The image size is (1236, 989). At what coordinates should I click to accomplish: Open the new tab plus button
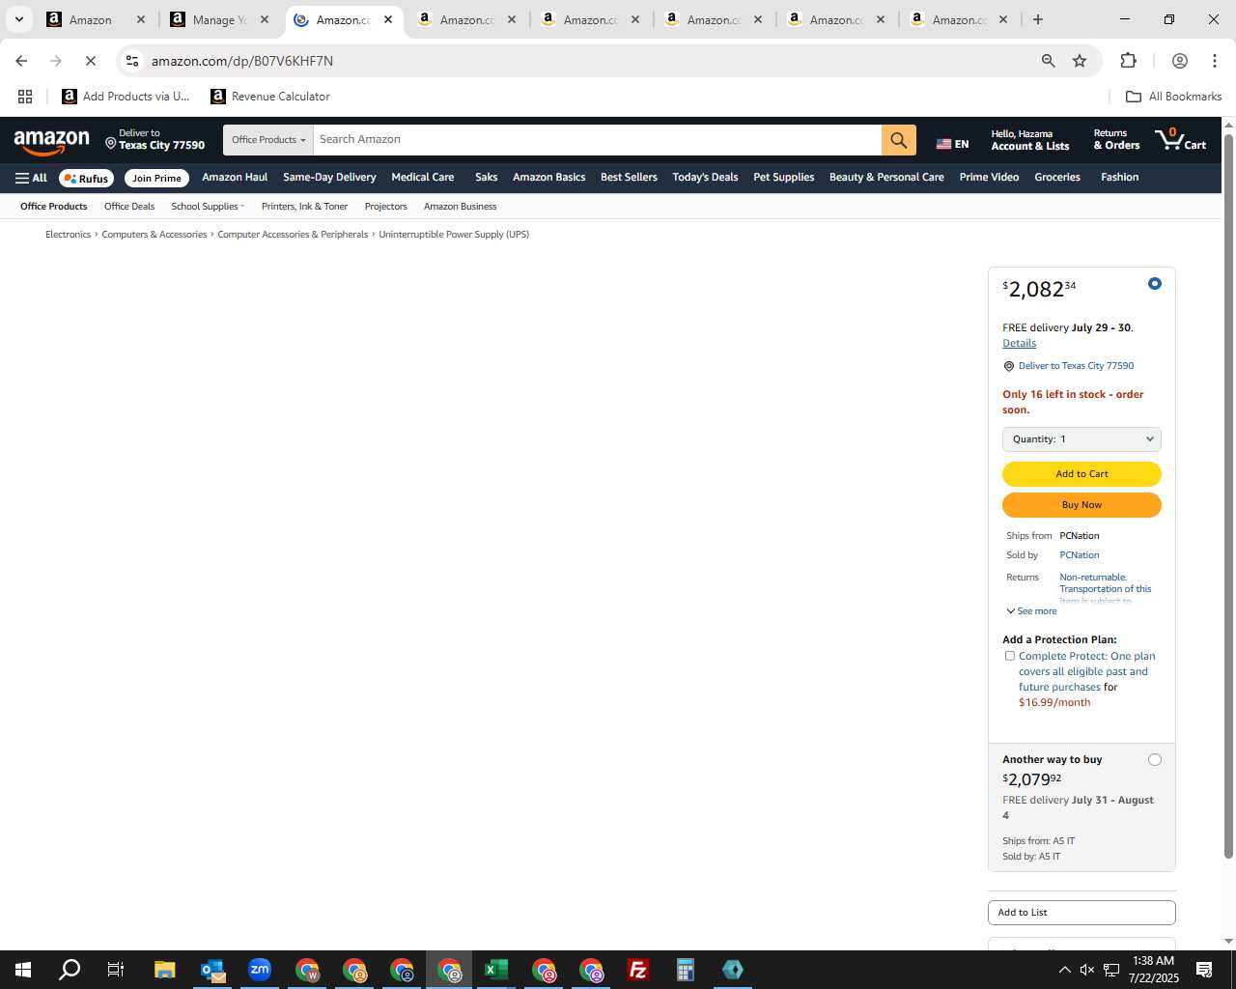pyautogui.click(x=1037, y=19)
